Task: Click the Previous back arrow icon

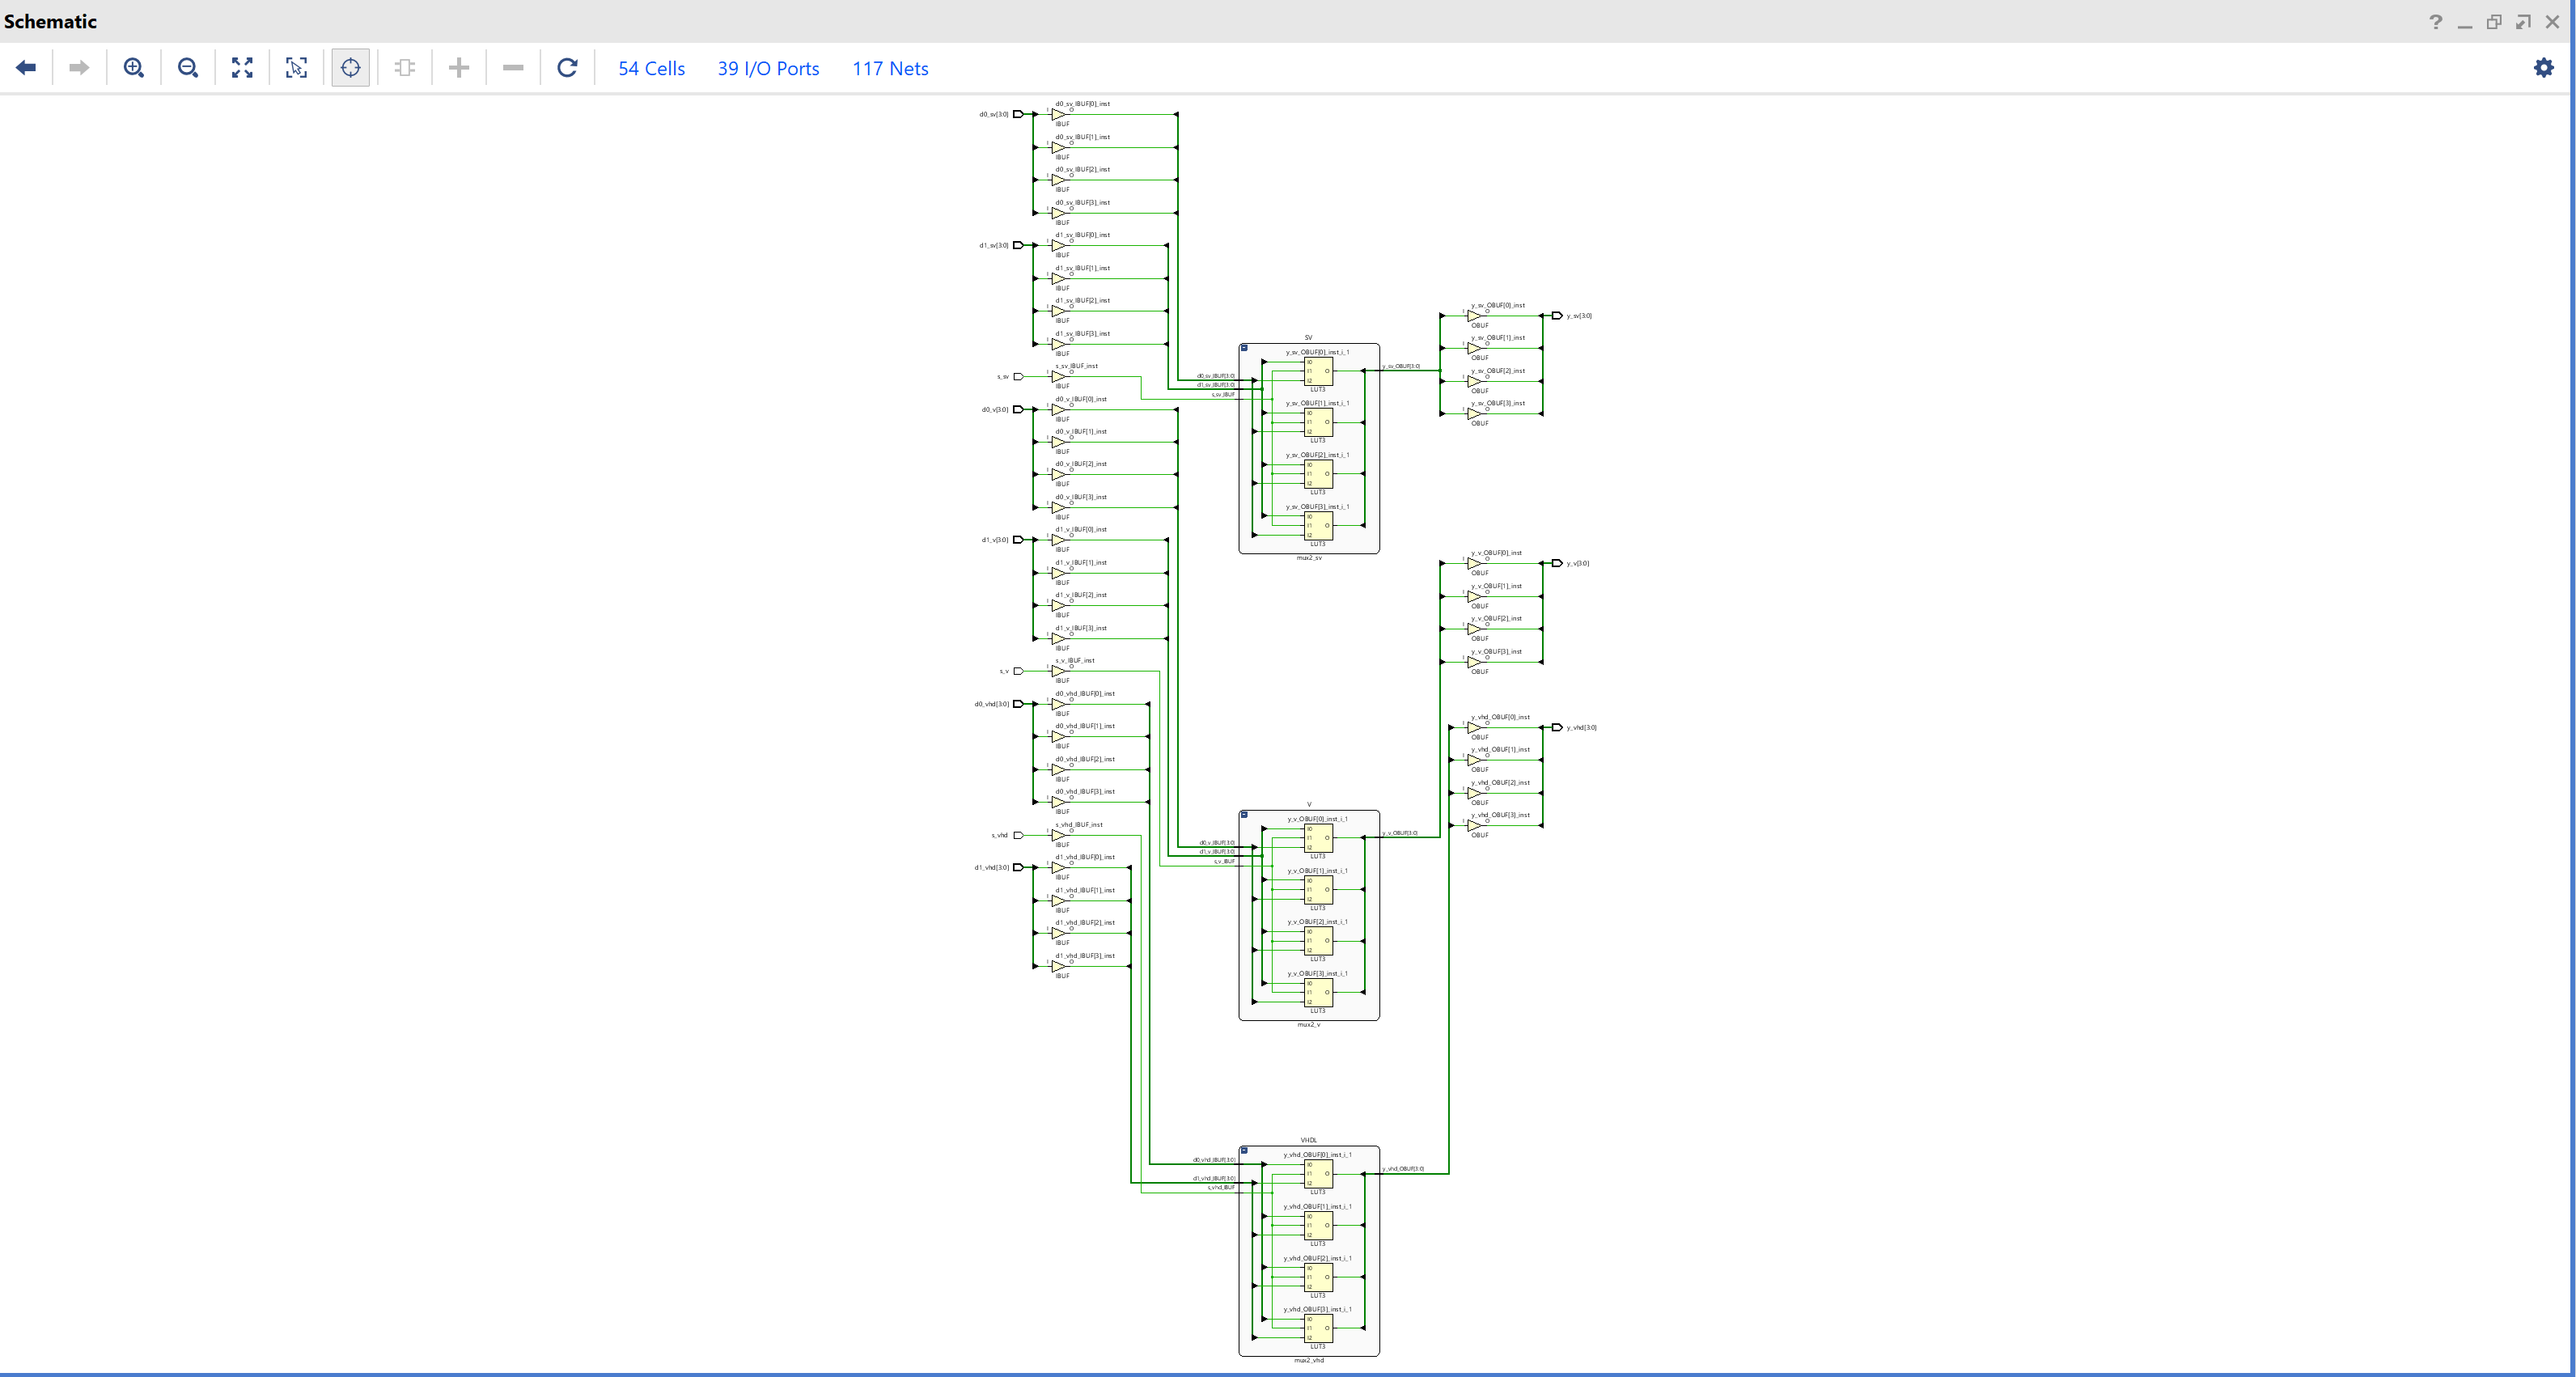Action: click(x=26, y=68)
